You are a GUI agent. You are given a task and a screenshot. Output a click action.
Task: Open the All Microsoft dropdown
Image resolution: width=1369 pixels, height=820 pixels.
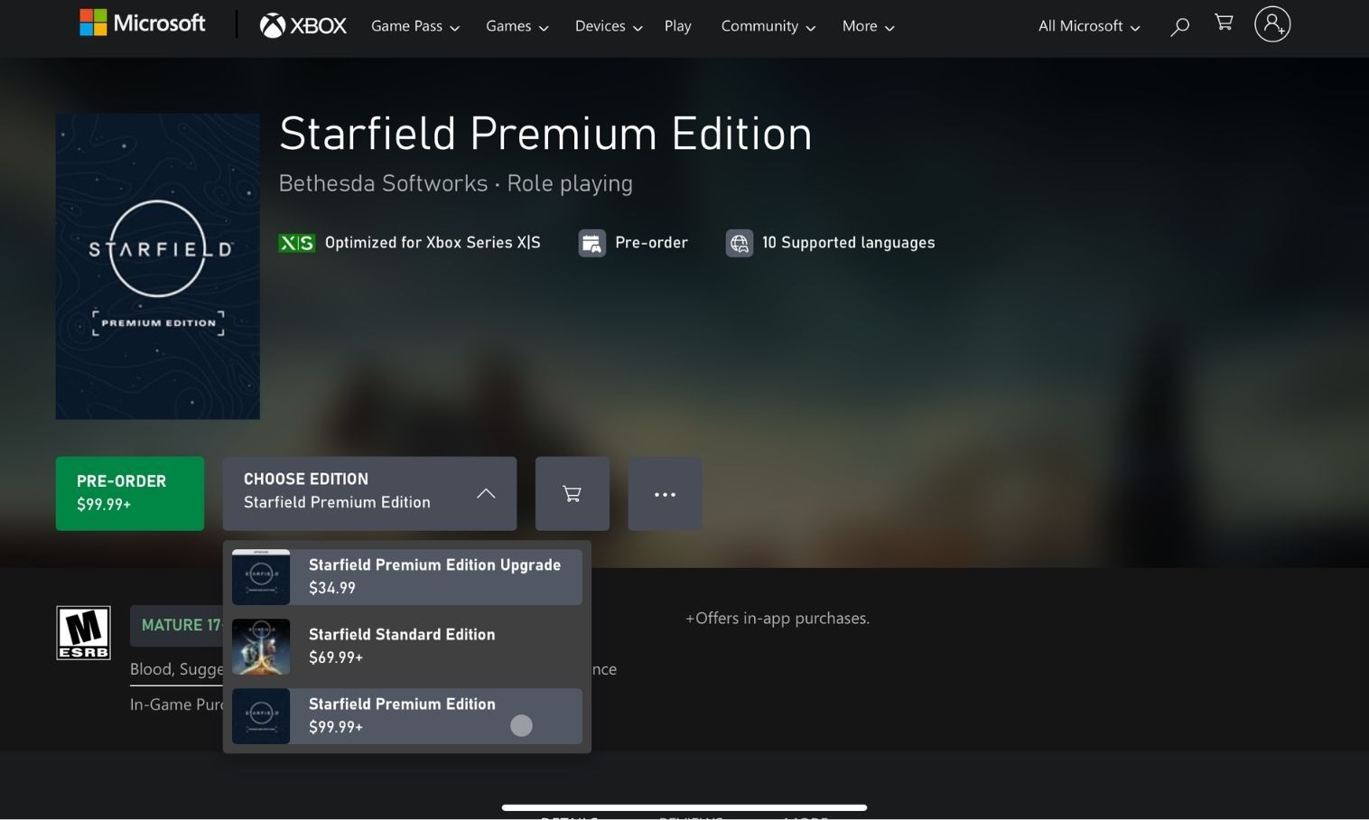(x=1087, y=26)
